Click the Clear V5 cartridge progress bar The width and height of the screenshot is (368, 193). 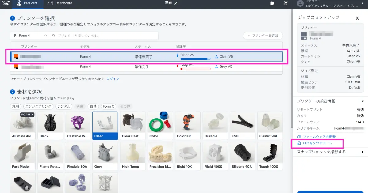click(x=195, y=59)
